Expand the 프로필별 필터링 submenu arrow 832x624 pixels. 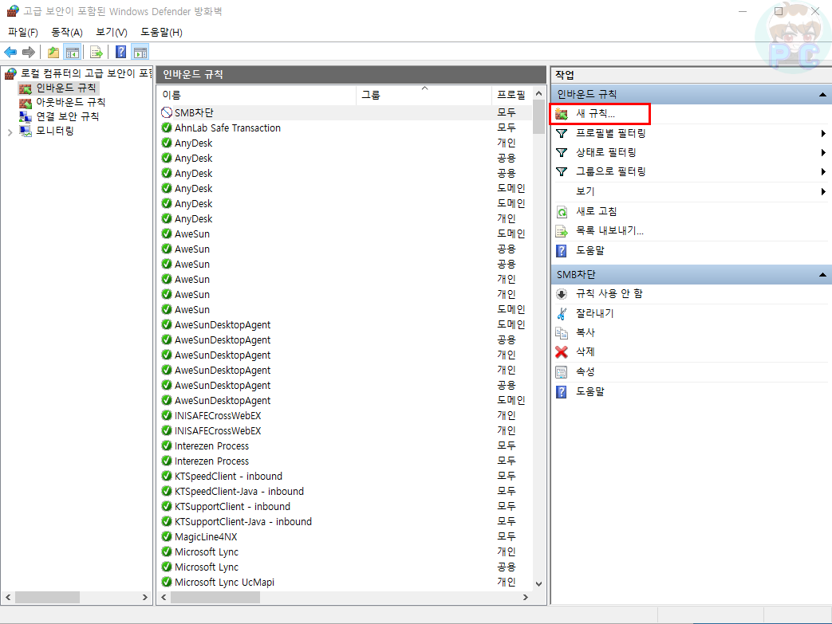click(x=823, y=134)
